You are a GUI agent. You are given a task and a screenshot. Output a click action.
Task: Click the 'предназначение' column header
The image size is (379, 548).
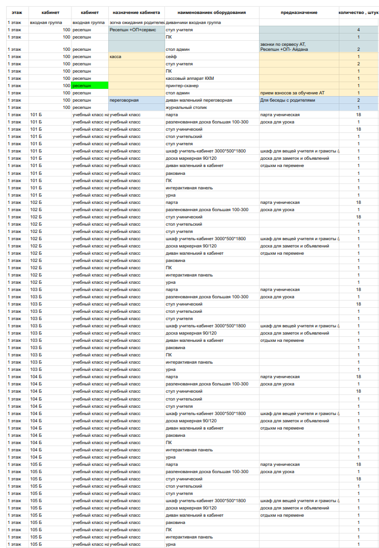tap(299, 13)
